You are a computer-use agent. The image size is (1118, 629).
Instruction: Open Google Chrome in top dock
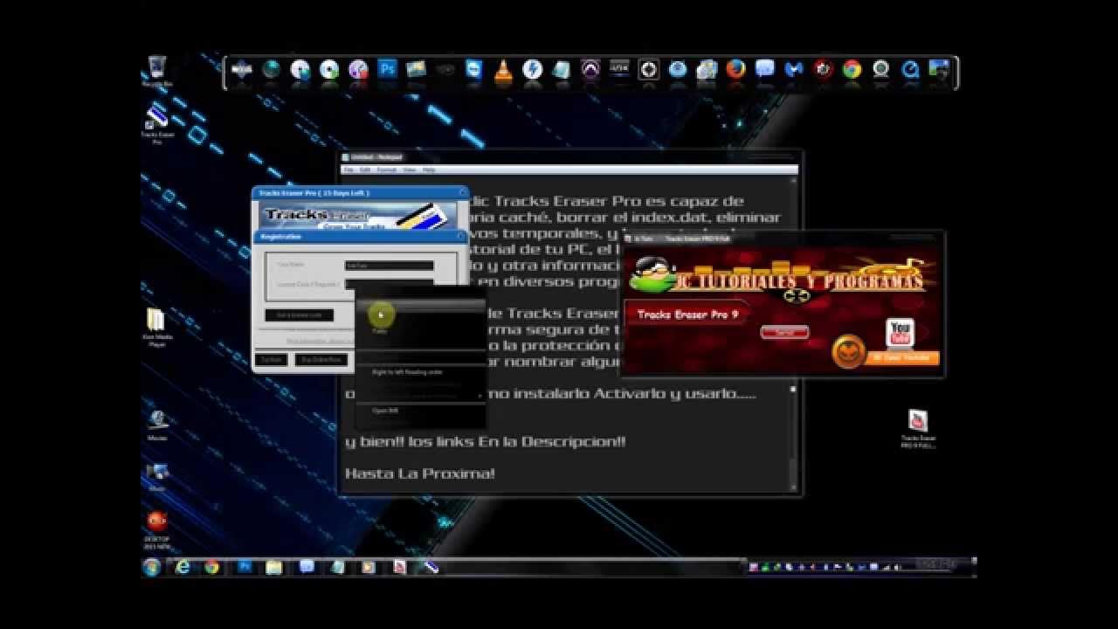[852, 69]
